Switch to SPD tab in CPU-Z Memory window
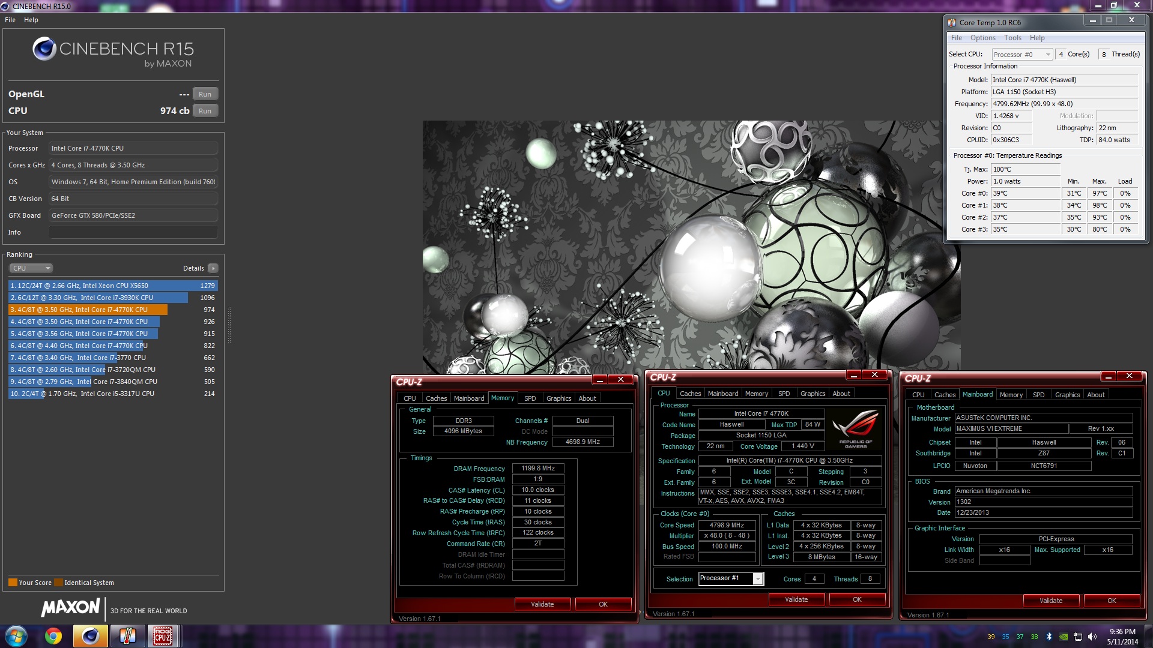This screenshot has height=648, width=1153. 530,398
